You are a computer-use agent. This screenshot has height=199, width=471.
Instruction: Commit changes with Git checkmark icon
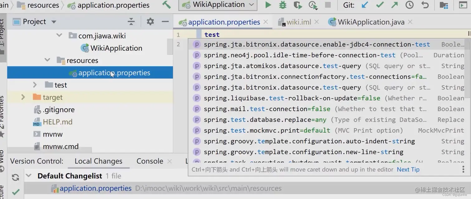click(x=380, y=5)
